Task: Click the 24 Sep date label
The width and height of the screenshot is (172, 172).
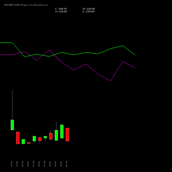Action: [33, 164]
